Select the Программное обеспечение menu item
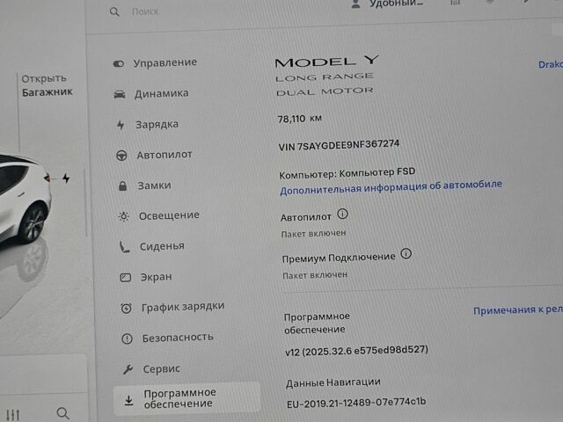563x422 pixels. [x=186, y=398]
